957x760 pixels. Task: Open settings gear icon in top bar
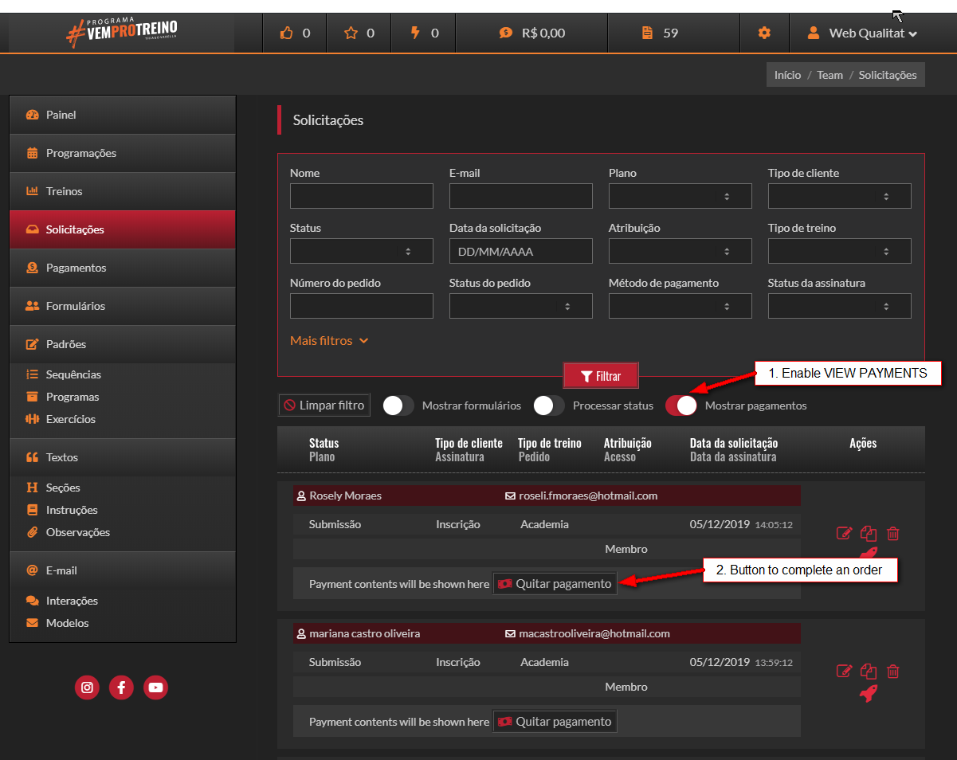(x=764, y=33)
